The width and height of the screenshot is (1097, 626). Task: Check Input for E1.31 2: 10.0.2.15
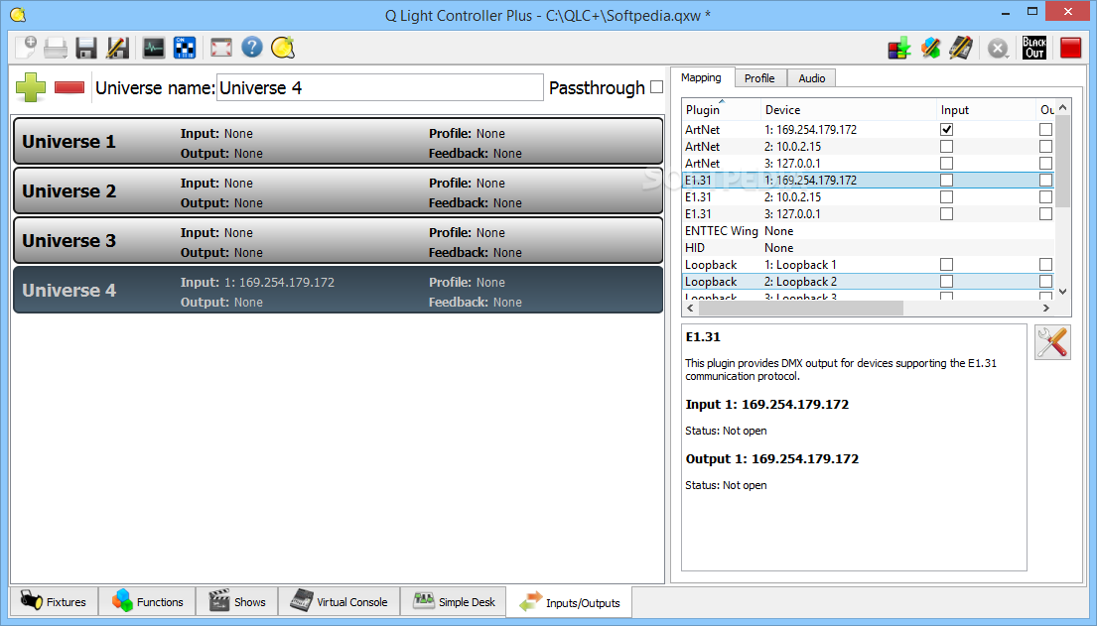tap(946, 197)
